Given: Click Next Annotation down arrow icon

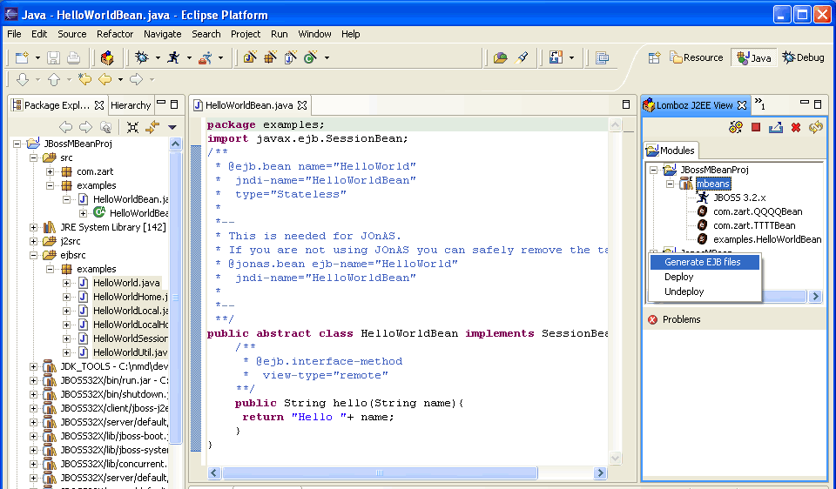Looking at the screenshot, I should [23, 79].
